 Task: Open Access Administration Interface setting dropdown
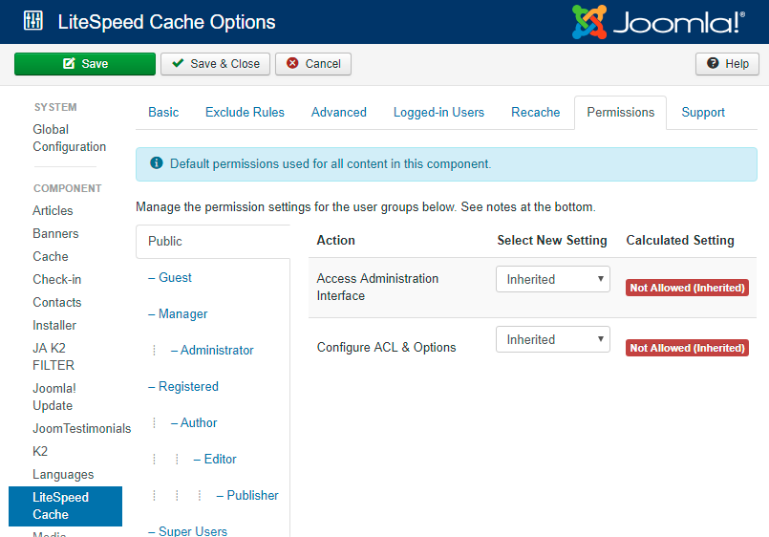tap(553, 279)
